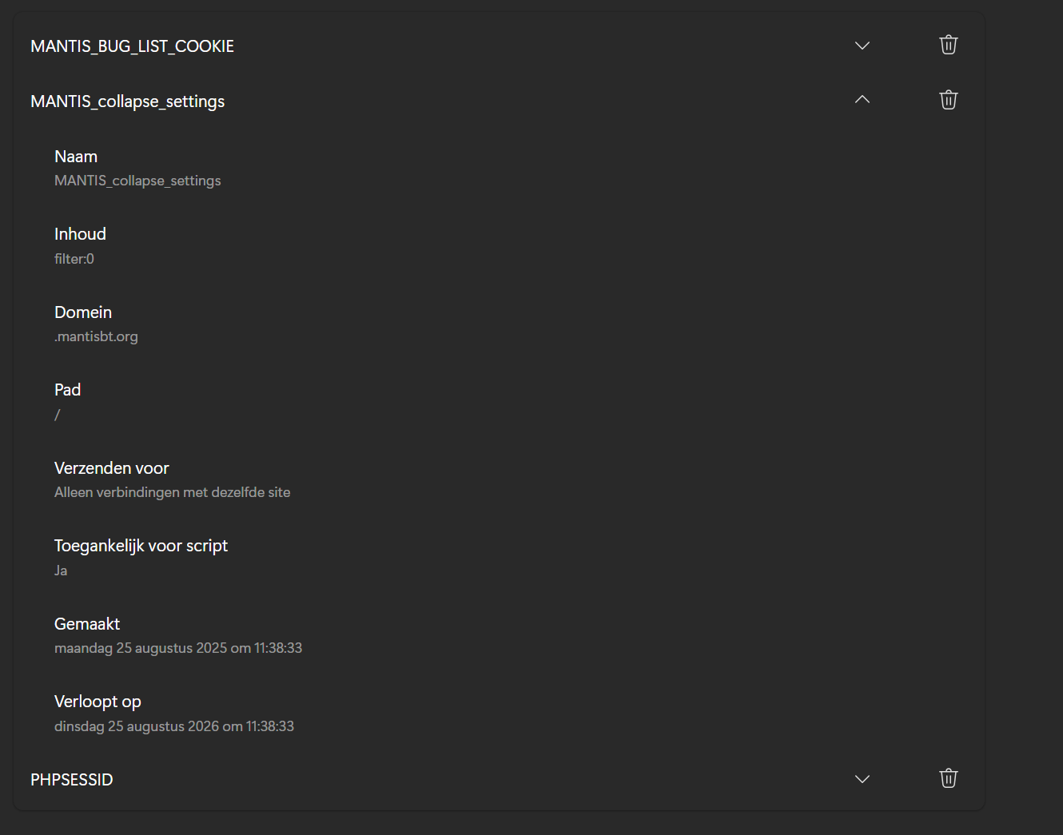Click the 'Toegankelijk voor script' label
This screenshot has width=1063, height=835.
[141, 546]
